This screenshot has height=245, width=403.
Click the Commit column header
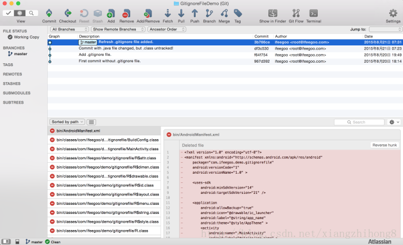click(x=261, y=36)
